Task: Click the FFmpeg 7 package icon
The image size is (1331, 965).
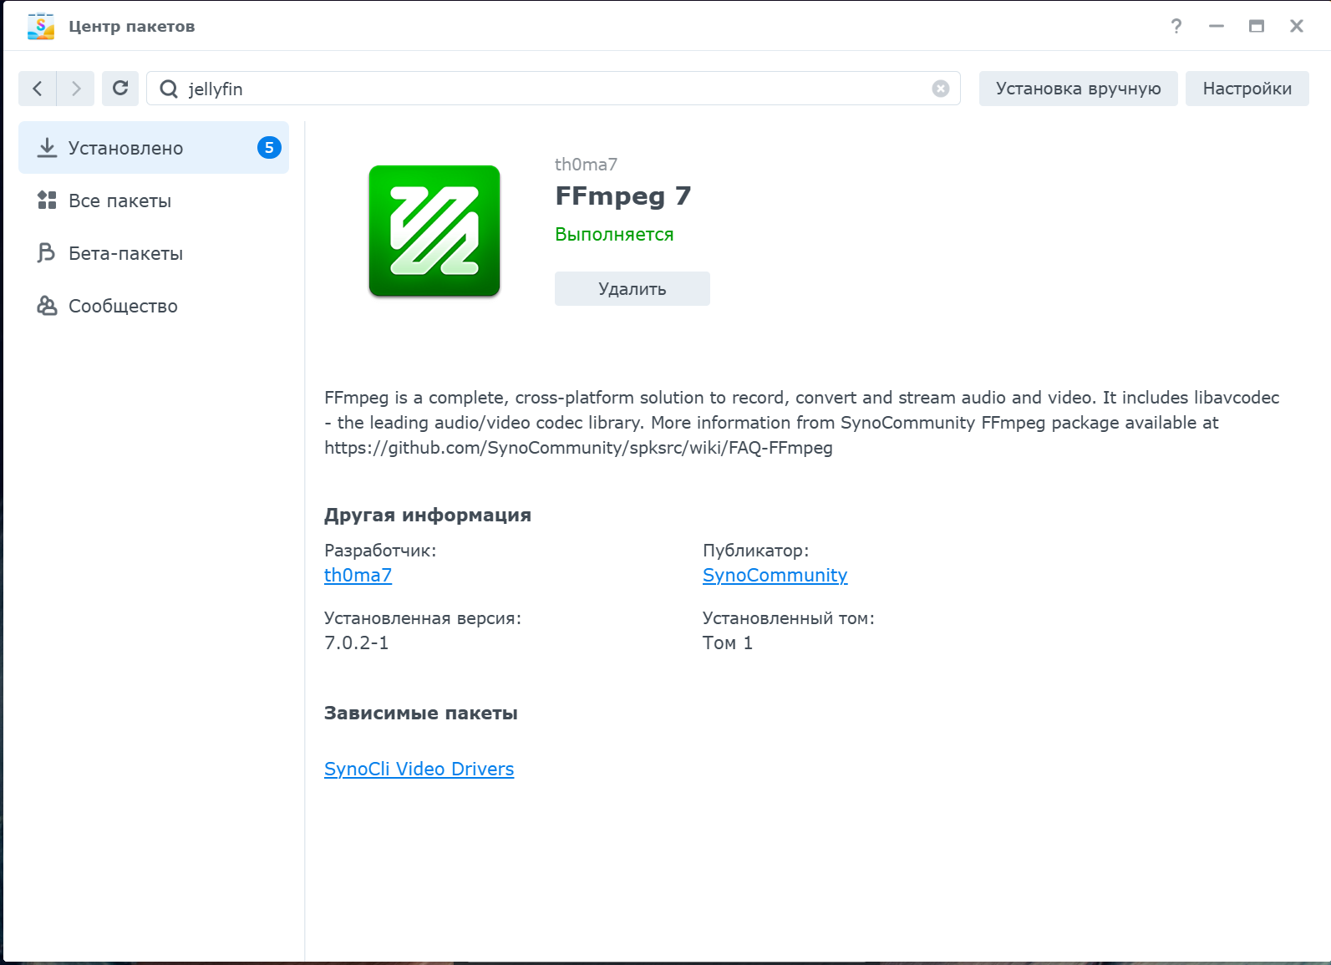Action: click(x=434, y=231)
